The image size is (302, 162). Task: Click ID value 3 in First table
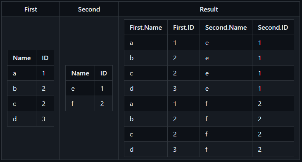(45, 119)
